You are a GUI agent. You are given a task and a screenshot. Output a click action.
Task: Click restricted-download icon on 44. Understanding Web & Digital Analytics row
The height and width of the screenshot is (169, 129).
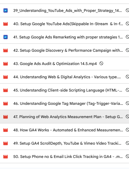pos(128,77)
